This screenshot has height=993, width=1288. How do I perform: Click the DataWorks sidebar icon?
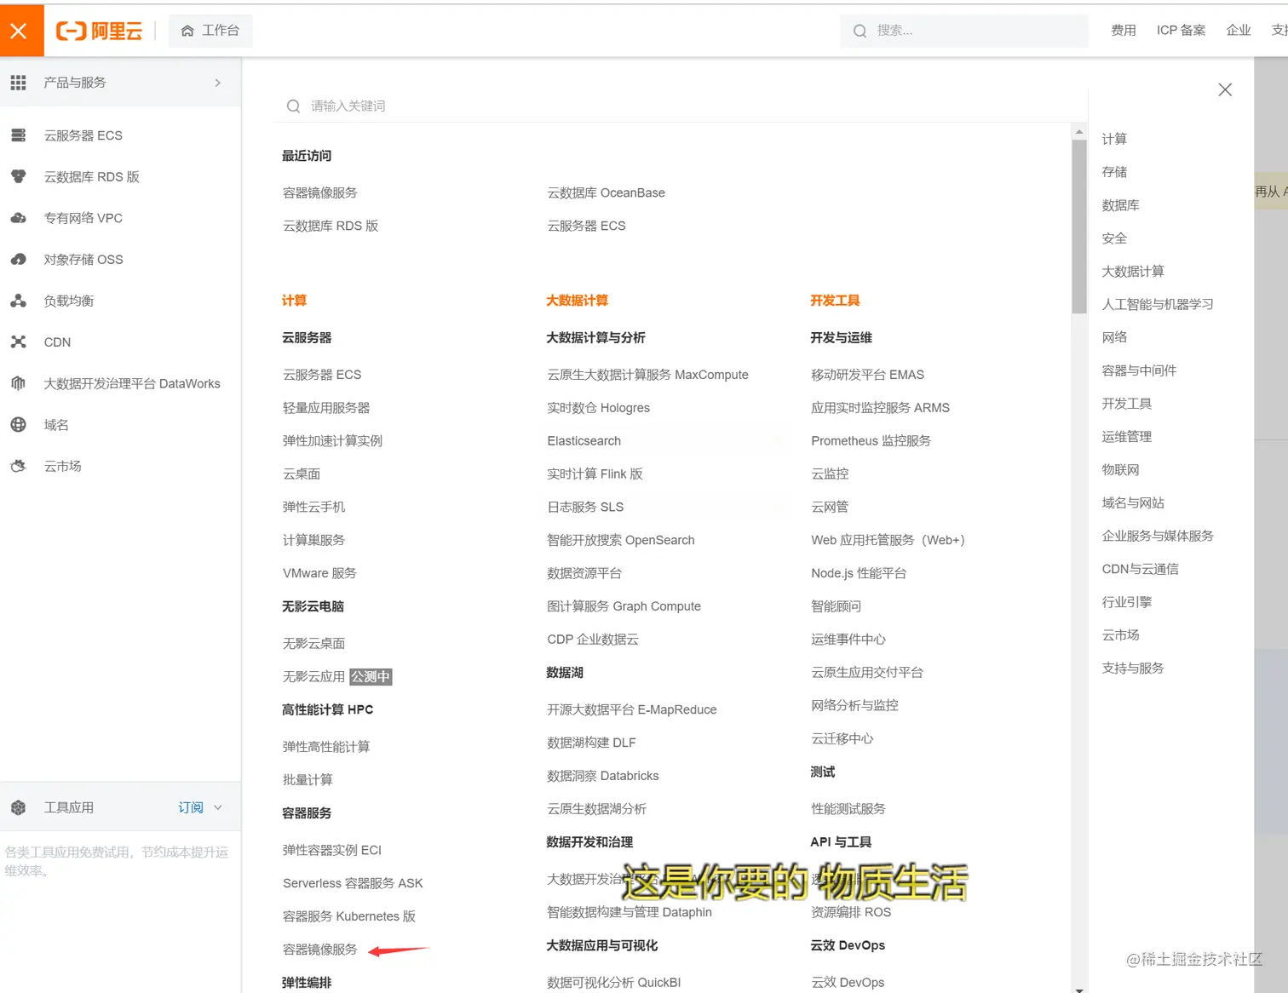[x=18, y=383]
